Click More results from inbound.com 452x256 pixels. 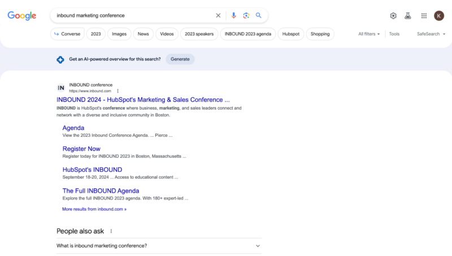pyautogui.click(x=94, y=209)
